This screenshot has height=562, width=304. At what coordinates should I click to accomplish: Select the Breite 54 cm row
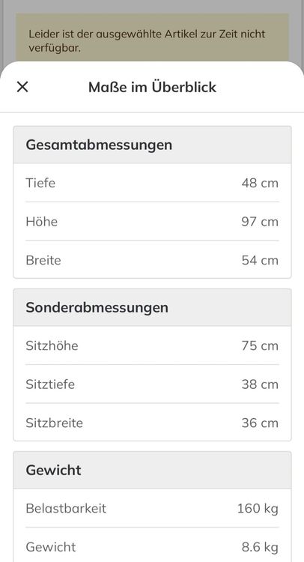tap(152, 260)
